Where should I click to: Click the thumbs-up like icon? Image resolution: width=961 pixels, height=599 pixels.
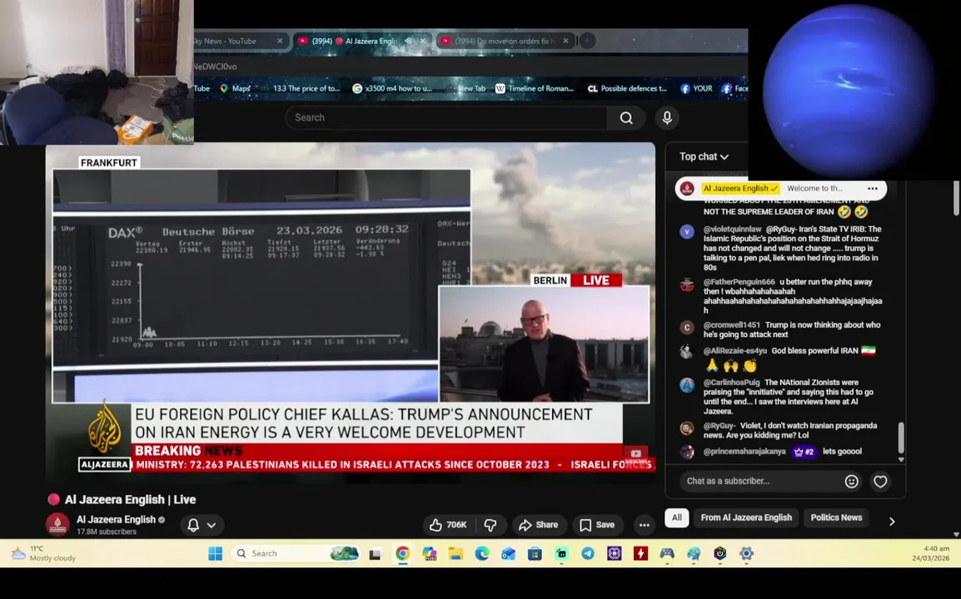pyautogui.click(x=436, y=525)
